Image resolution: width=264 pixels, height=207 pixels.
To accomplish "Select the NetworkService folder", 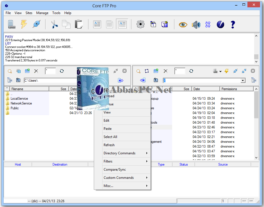I will point(21,103).
